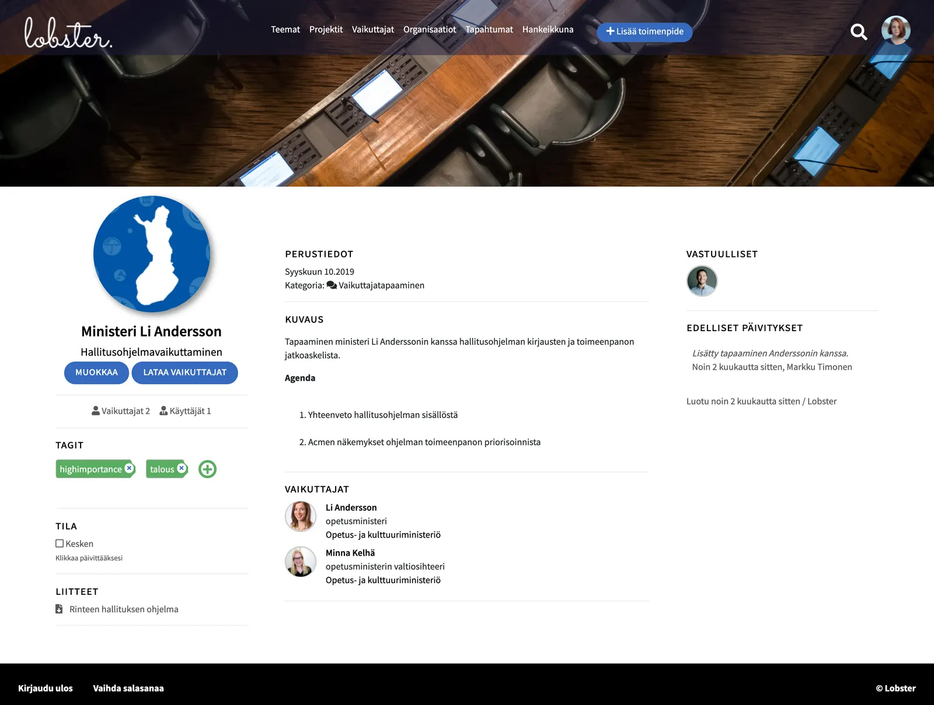Open the Minna Kelhä name link
This screenshot has width=934, height=705.
pos(350,553)
